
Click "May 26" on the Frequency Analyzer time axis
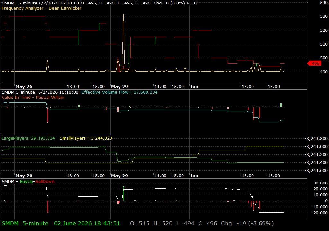point(24,87)
